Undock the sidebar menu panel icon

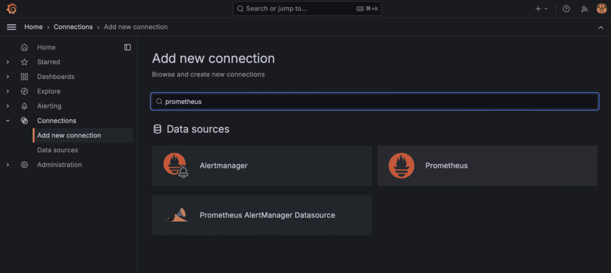pyautogui.click(x=128, y=48)
